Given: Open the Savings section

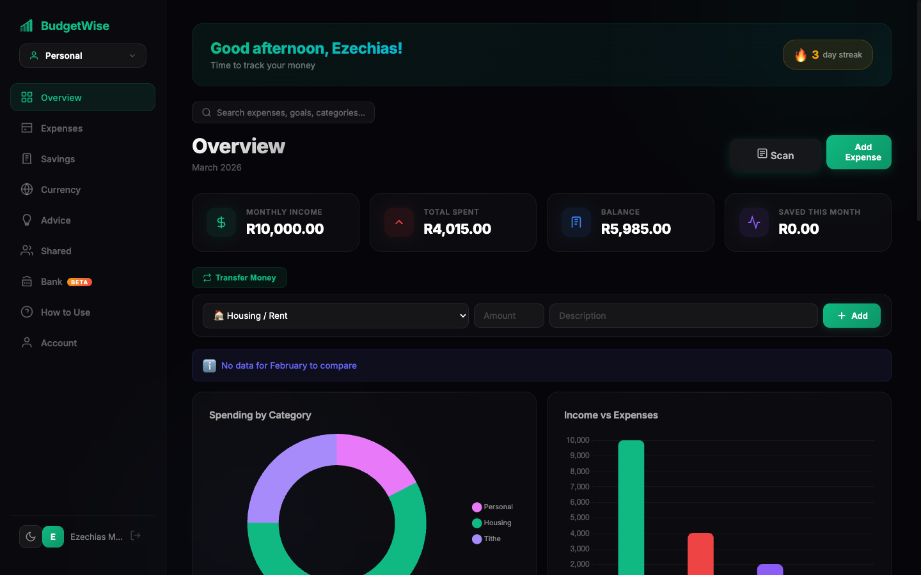Looking at the screenshot, I should point(83,158).
